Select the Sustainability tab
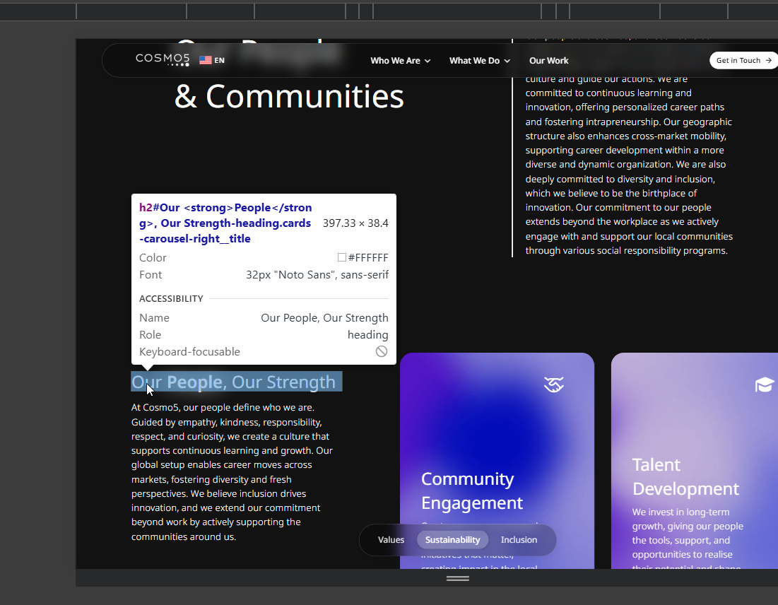Image resolution: width=778 pixels, height=605 pixels. pyautogui.click(x=452, y=539)
